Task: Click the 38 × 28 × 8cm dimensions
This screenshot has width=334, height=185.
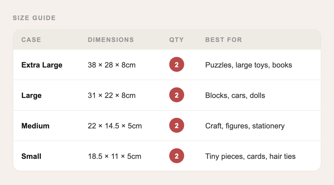Action: 112,65
